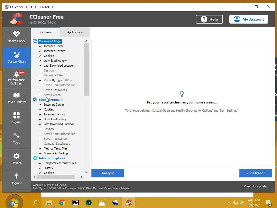
Task: Open the Photos app from taskbar
Action: pyautogui.click(x=102, y=203)
